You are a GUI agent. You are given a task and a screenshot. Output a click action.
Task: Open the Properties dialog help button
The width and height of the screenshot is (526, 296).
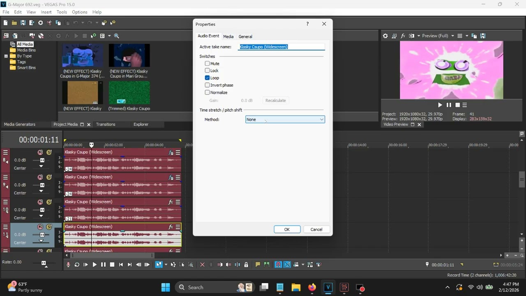tap(307, 24)
